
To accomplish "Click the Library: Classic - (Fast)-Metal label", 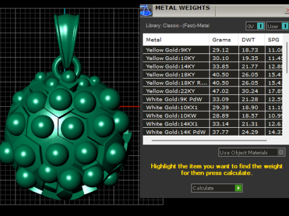I will pyautogui.click(x=178, y=26).
